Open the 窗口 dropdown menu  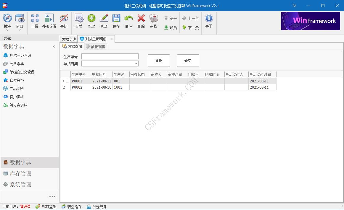tap(20, 21)
